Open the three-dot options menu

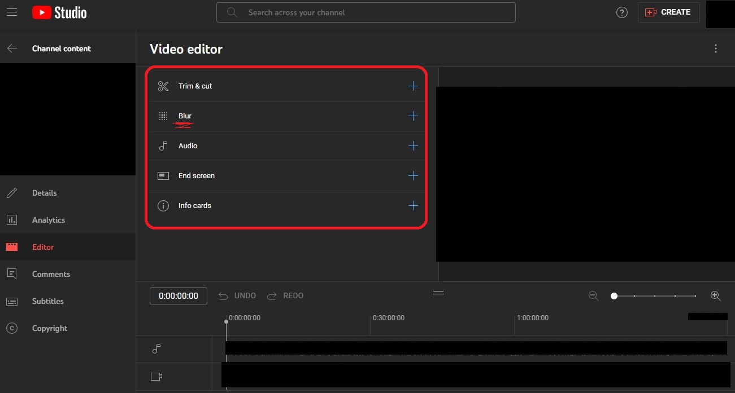click(x=716, y=48)
